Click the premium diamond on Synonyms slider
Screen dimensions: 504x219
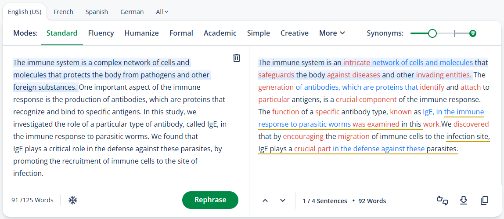point(472,33)
